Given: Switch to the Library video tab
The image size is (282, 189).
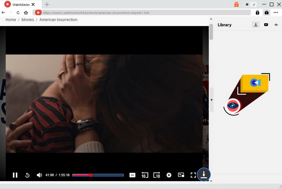Looking at the screenshot, I should pos(266,25).
